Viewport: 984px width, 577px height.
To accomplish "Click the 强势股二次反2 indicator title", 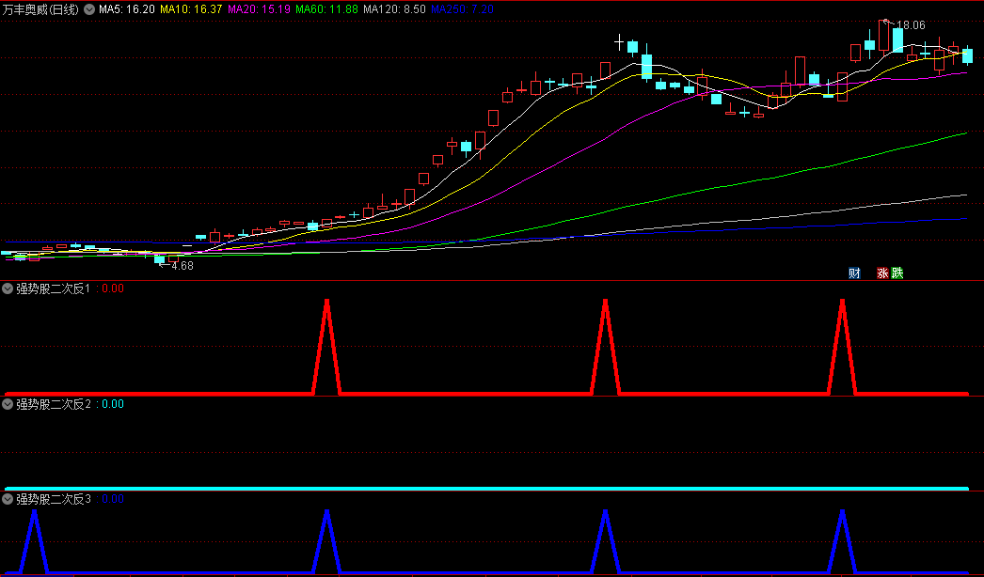I will (x=54, y=404).
